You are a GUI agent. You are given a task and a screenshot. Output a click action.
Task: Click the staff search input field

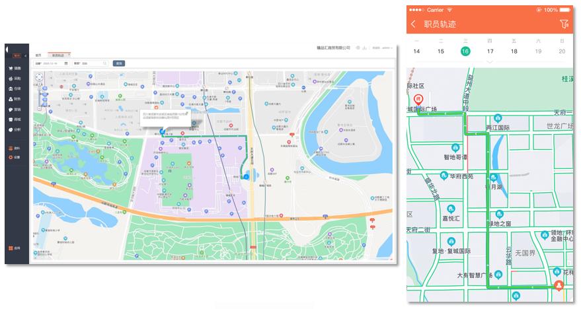pos(91,63)
